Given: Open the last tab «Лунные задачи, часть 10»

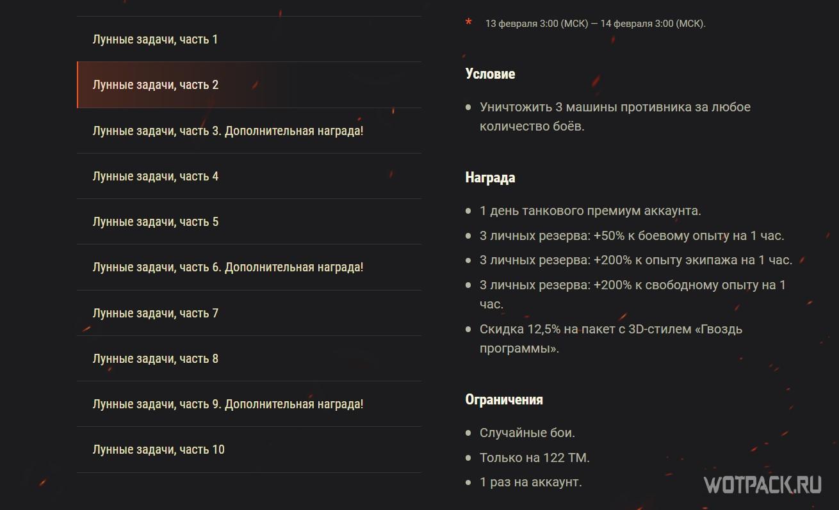Looking at the screenshot, I should click(159, 449).
